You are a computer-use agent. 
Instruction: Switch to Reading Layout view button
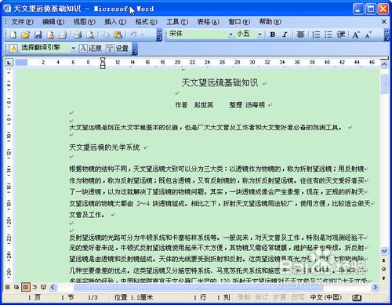click(x=43, y=287)
